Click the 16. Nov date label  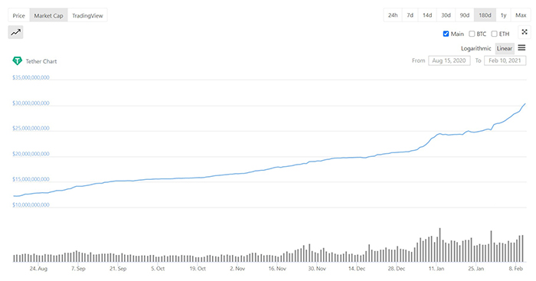[x=277, y=268]
